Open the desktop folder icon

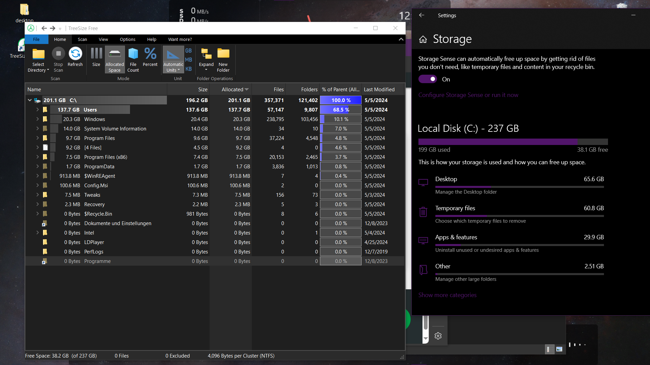click(x=24, y=9)
